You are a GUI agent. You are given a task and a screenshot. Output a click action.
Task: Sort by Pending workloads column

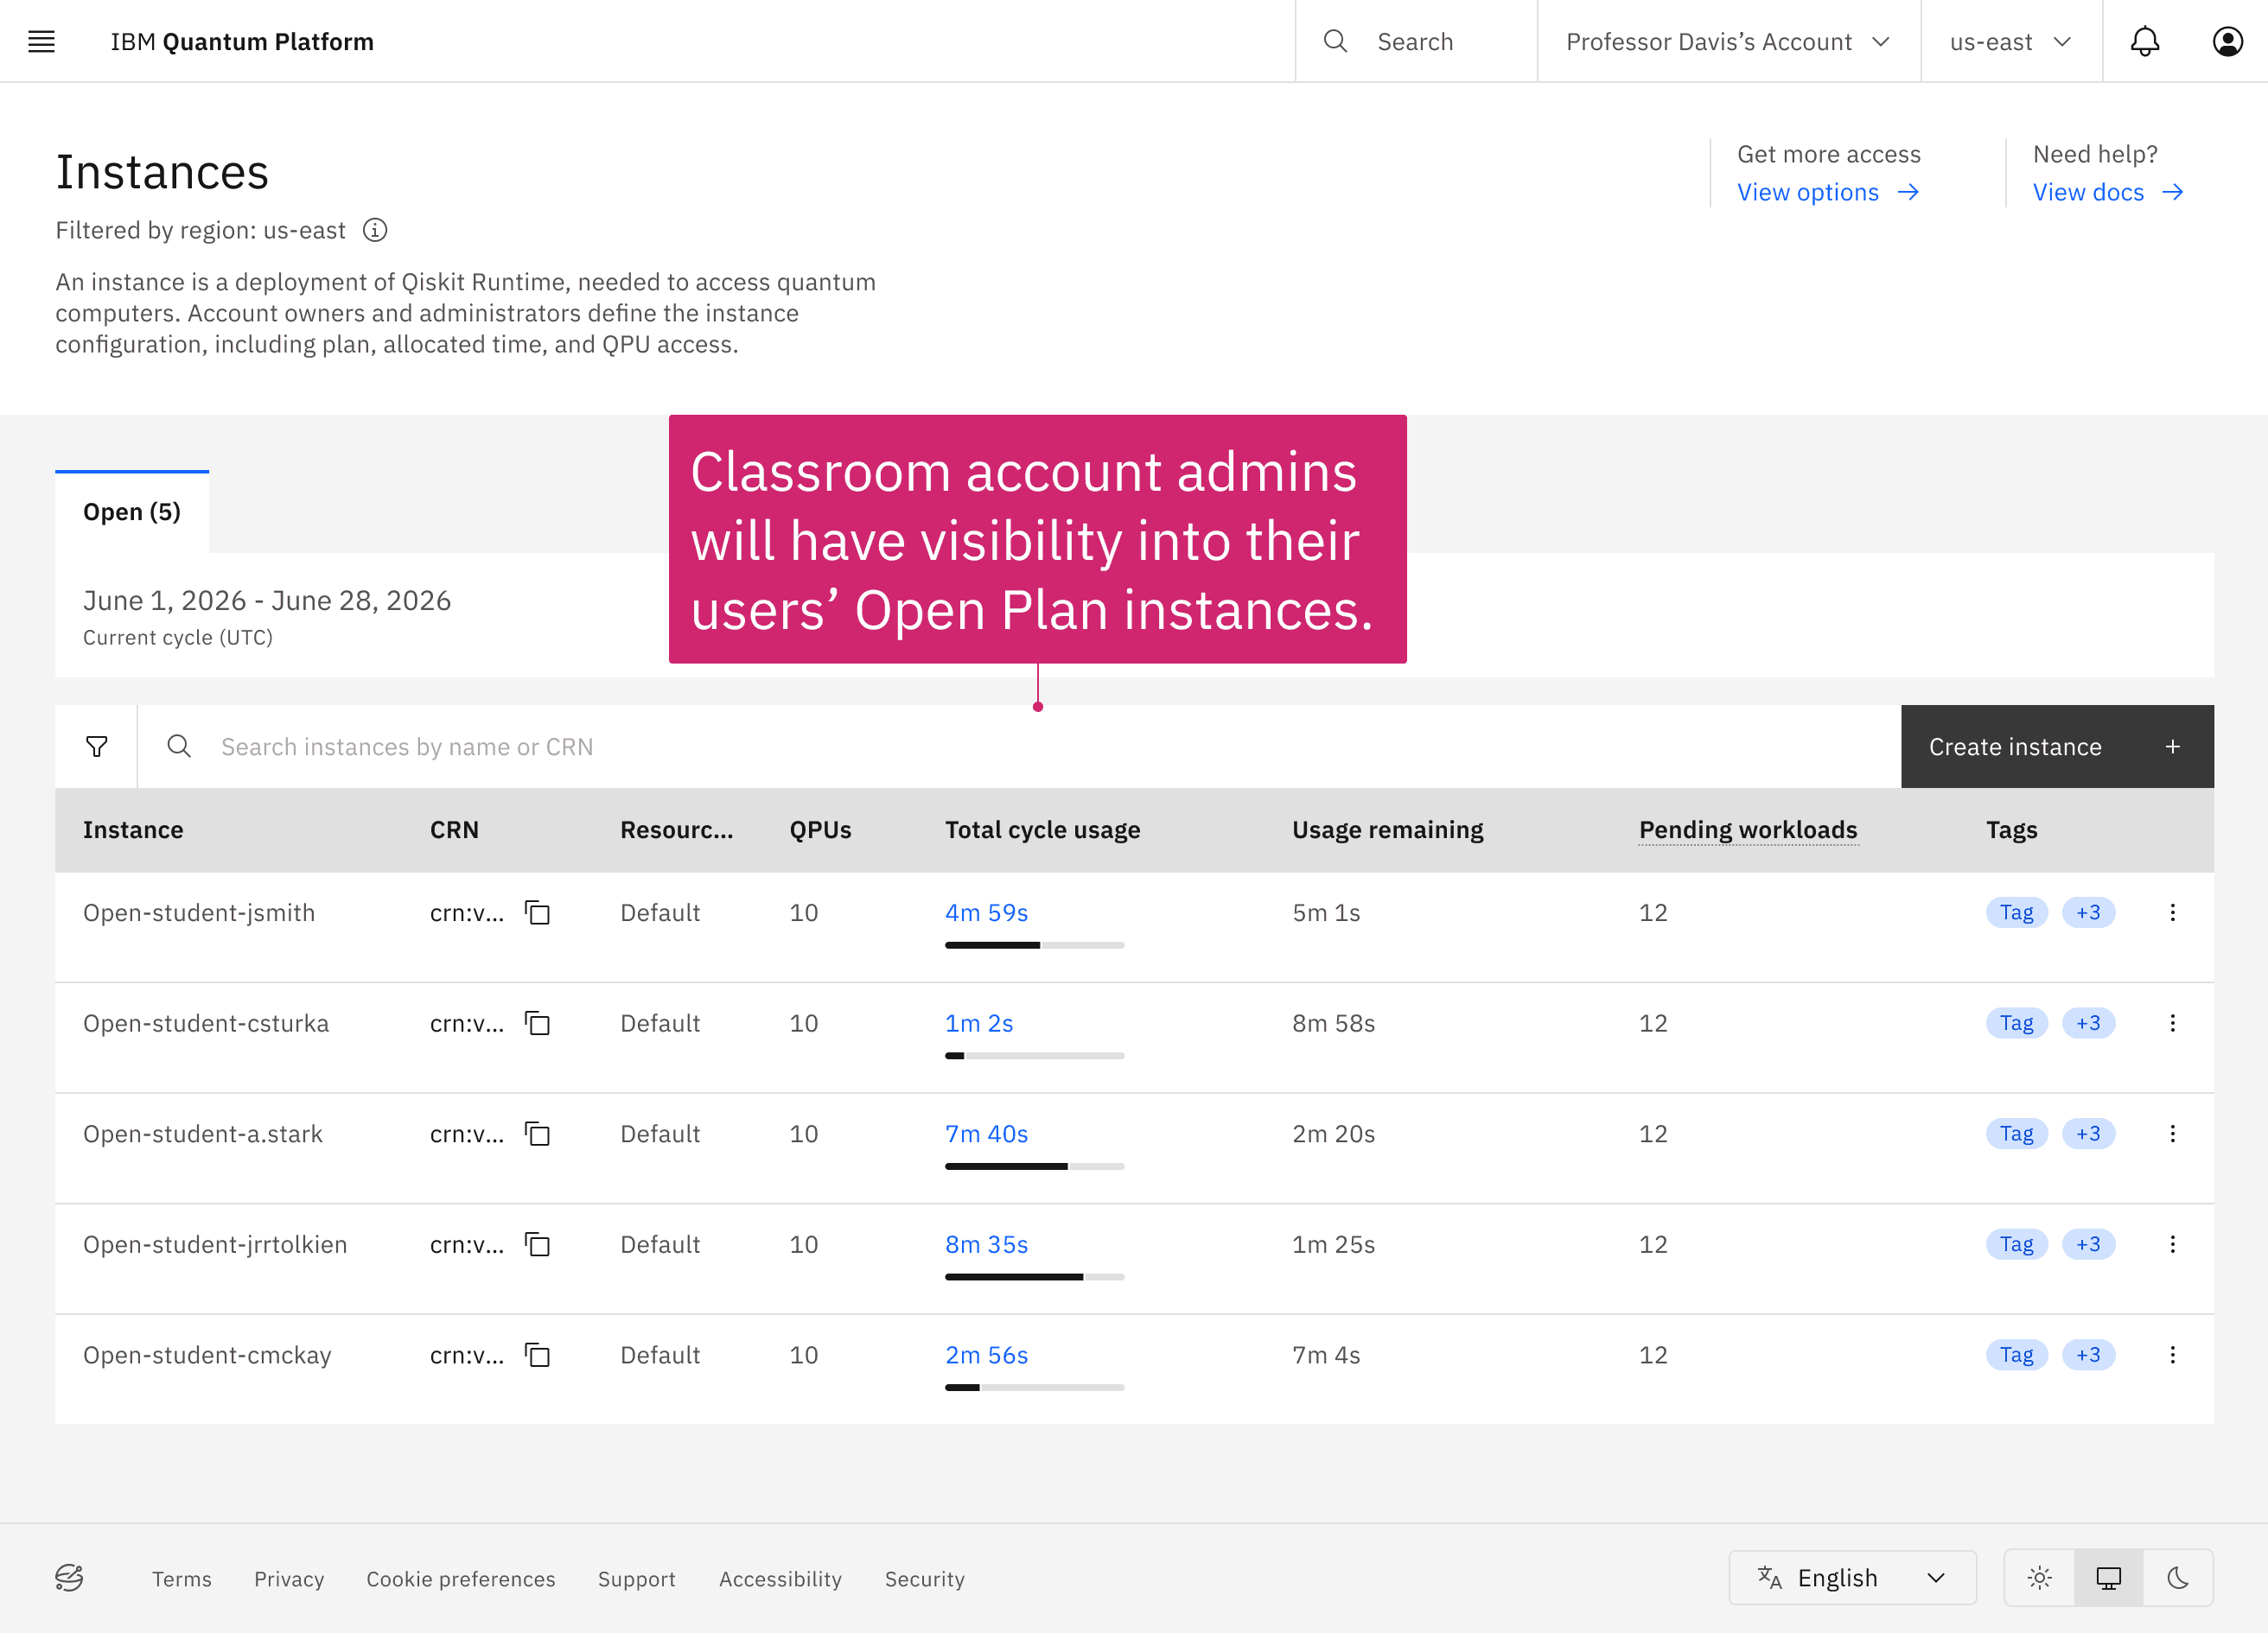[x=1747, y=829]
